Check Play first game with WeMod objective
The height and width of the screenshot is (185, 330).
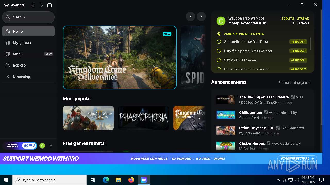219,51
